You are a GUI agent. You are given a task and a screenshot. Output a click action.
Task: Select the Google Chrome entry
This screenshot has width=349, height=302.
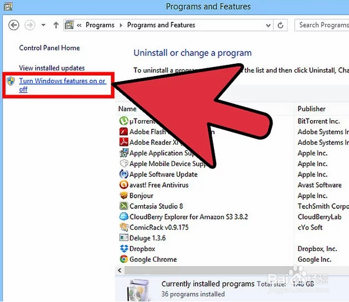point(153,259)
